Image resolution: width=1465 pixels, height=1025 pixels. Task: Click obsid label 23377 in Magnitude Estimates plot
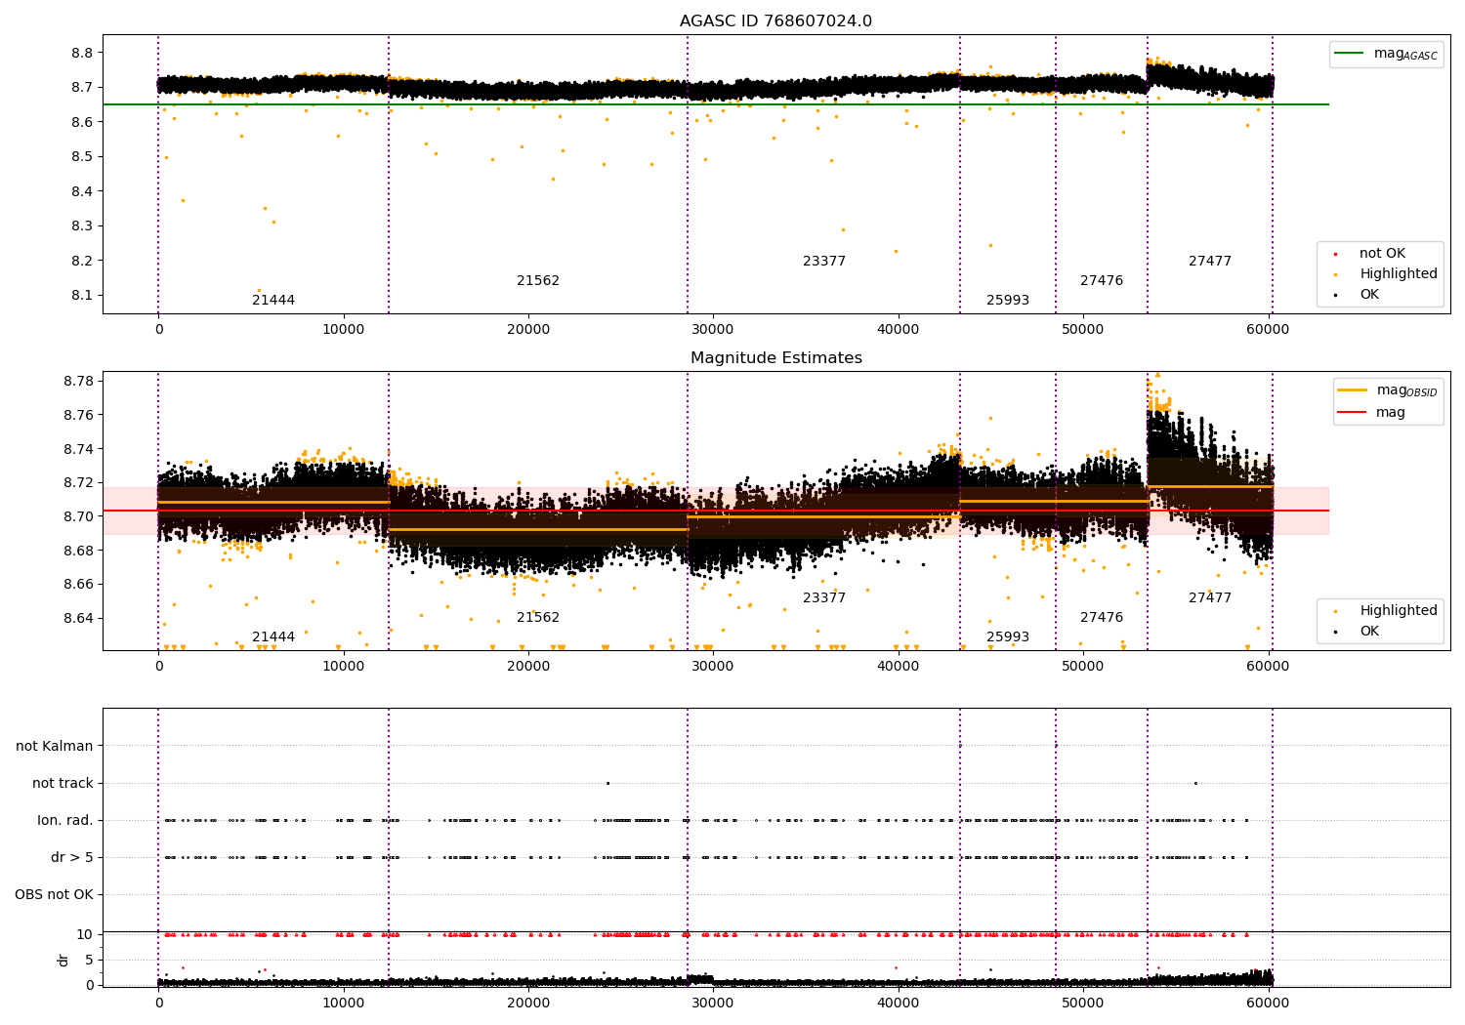pyautogui.click(x=824, y=598)
